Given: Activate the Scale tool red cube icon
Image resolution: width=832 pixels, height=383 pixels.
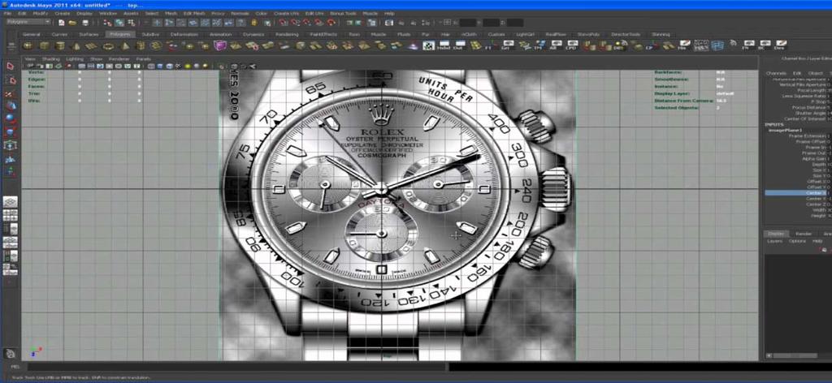Looking at the screenshot, I should [x=10, y=132].
